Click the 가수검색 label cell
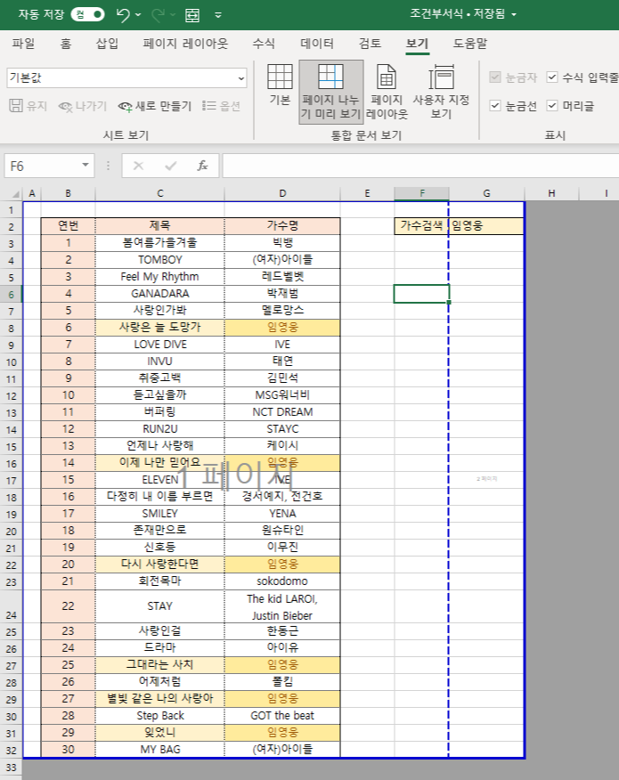 point(421,226)
